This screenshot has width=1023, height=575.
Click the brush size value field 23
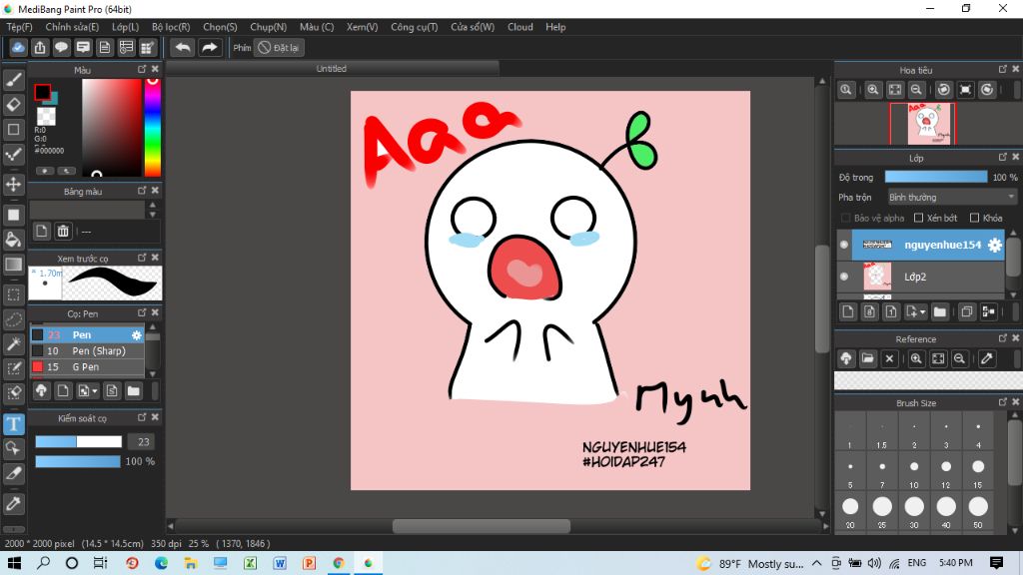[x=143, y=441]
